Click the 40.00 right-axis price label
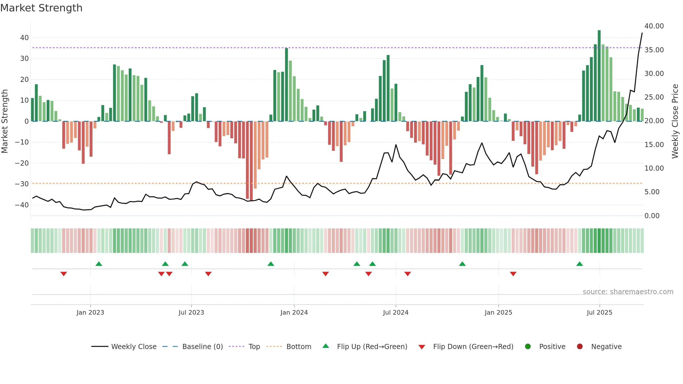Image resolution: width=683 pixels, height=384 pixels. click(x=654, y=26)
